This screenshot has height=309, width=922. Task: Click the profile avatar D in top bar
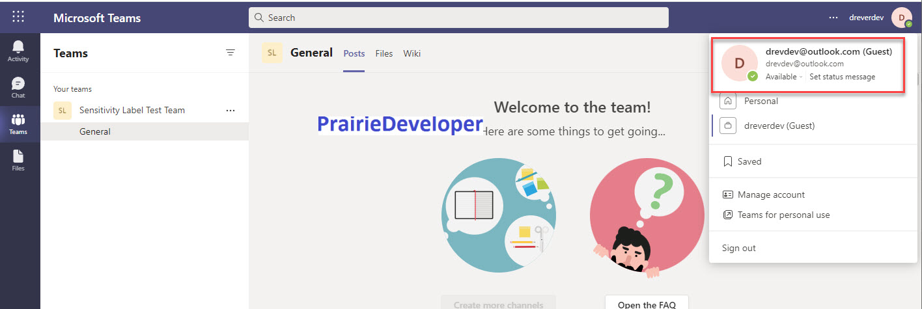click(x=901, y=18)
